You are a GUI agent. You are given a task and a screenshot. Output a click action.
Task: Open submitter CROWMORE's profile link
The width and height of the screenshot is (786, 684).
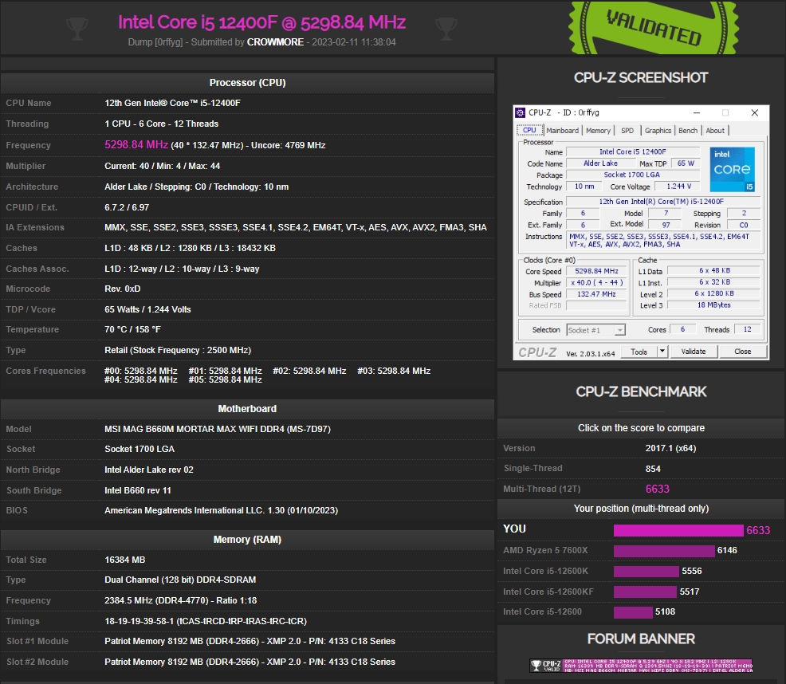[x=275, y=42]
